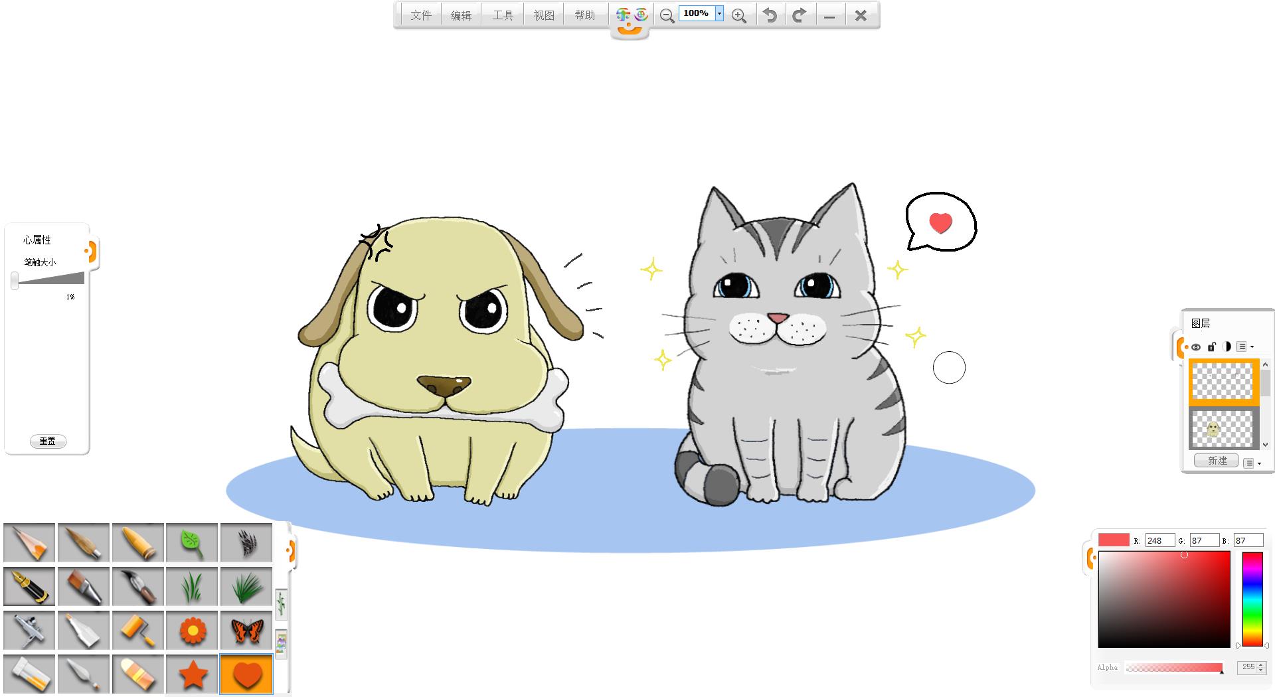
Task: Select the fountain pen tool
Action: [29, 587]
